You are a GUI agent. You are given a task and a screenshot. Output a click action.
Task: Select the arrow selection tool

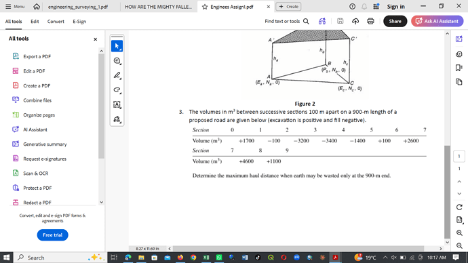tap(117, 46)
